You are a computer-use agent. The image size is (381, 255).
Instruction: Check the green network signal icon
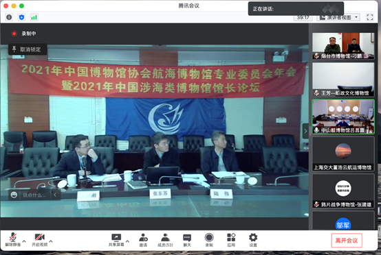tap(34, 17)
